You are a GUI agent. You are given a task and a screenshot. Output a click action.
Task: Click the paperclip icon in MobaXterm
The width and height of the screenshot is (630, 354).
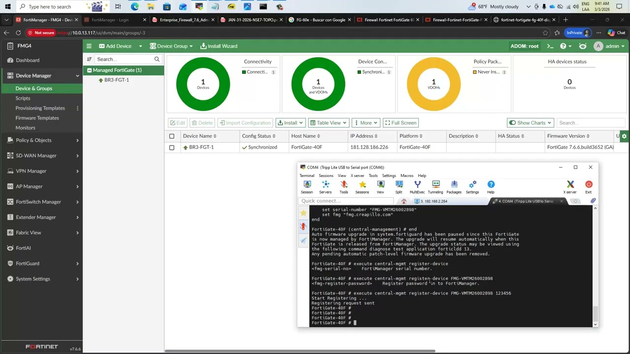[593, 201]
